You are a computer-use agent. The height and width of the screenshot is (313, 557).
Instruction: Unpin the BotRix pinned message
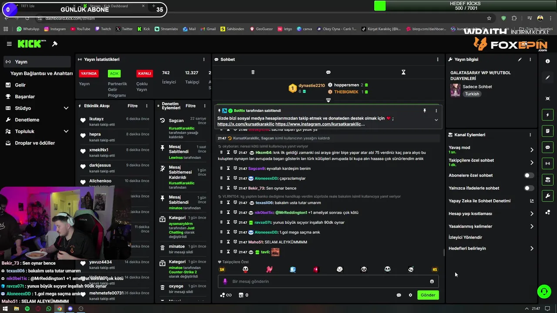pyautogui.click(x=425, y=111)
